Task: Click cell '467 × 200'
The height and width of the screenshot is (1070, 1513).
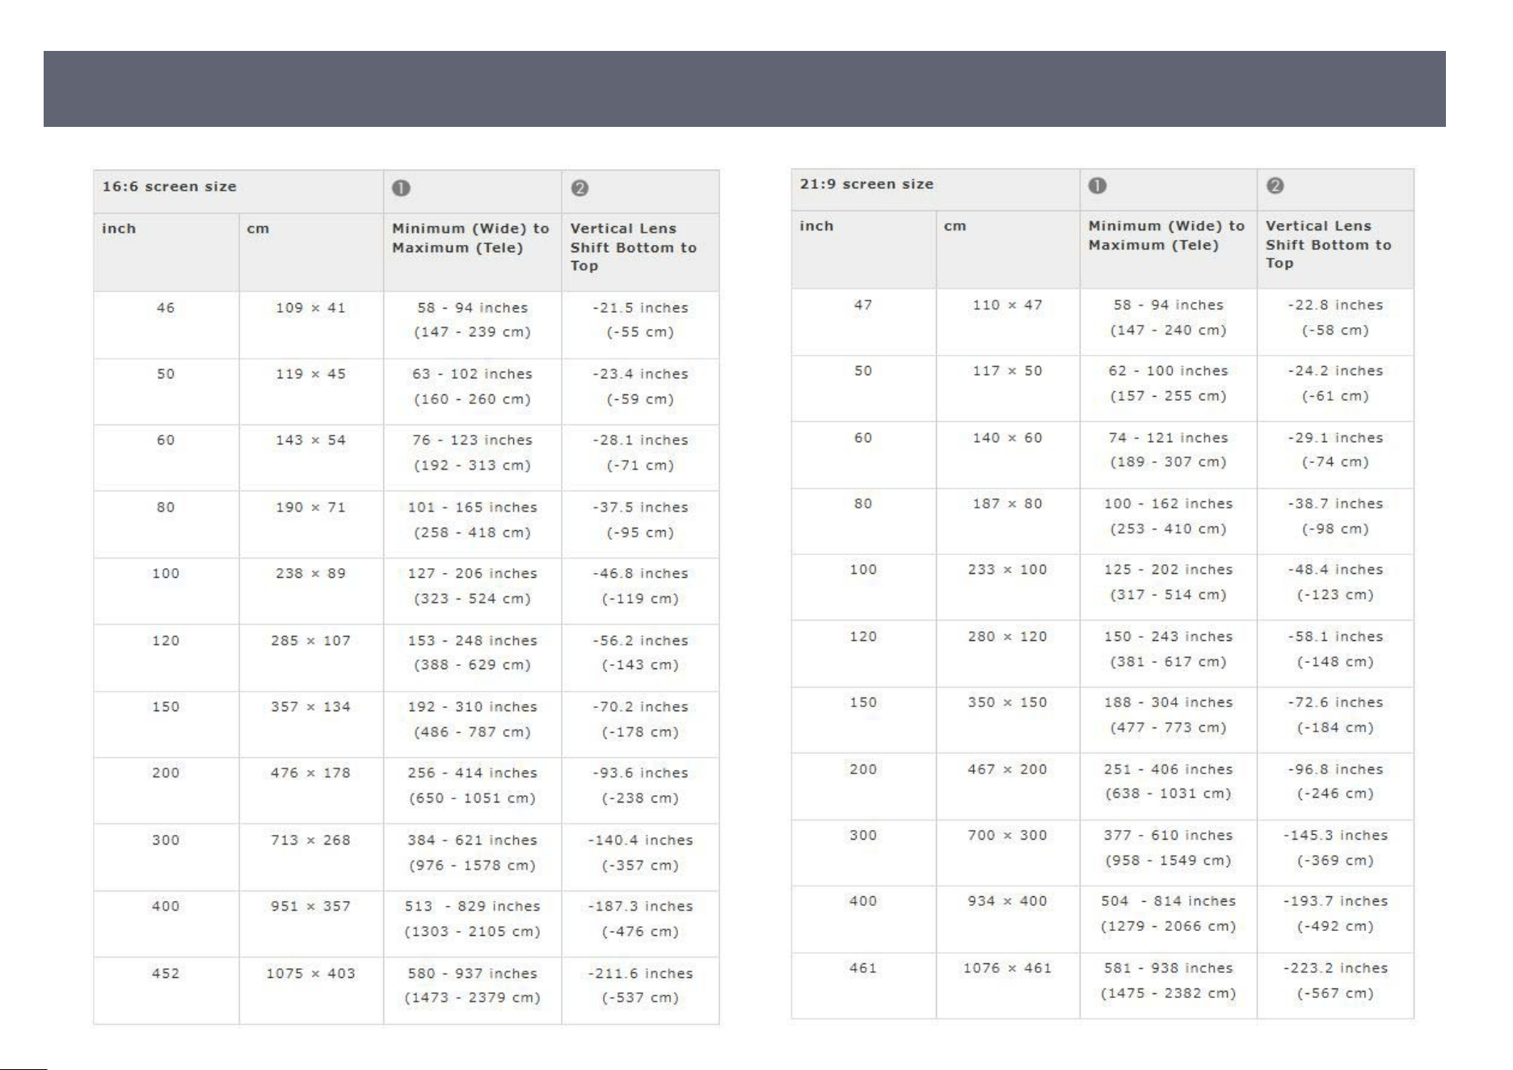Action: click(1007, 769)
